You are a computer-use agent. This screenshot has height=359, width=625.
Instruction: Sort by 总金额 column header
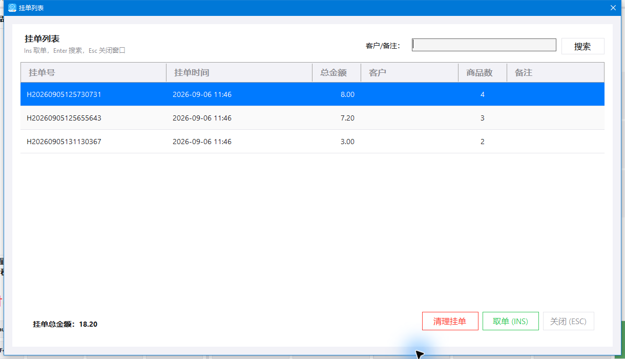pyautogui.click(x=337, y=72)
